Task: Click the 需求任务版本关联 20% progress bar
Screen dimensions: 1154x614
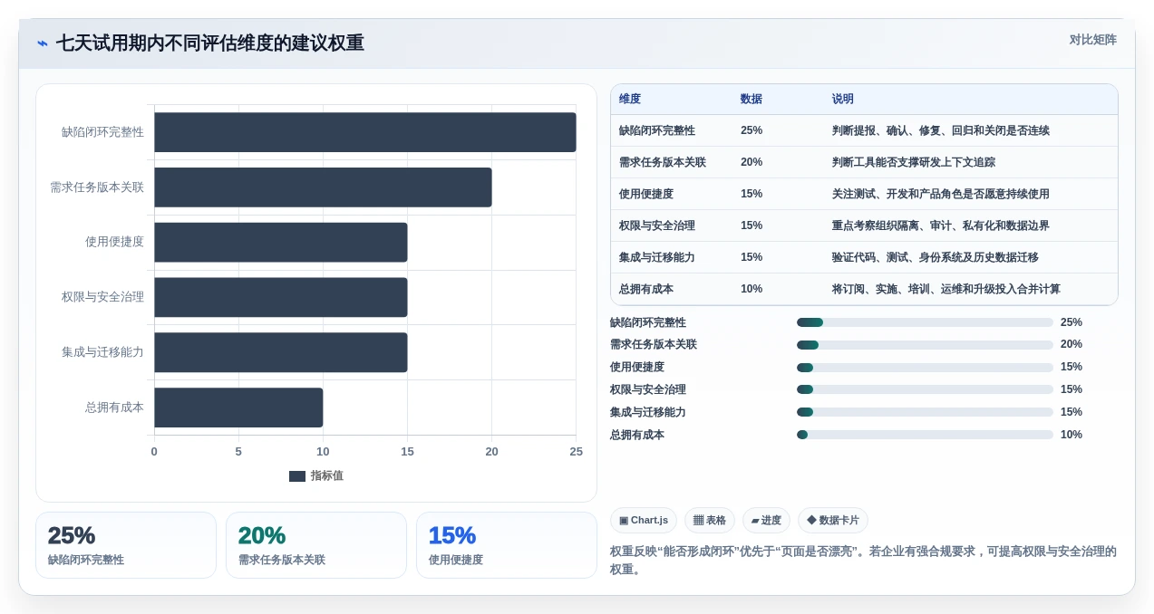Action: click(x=925, y=345)
